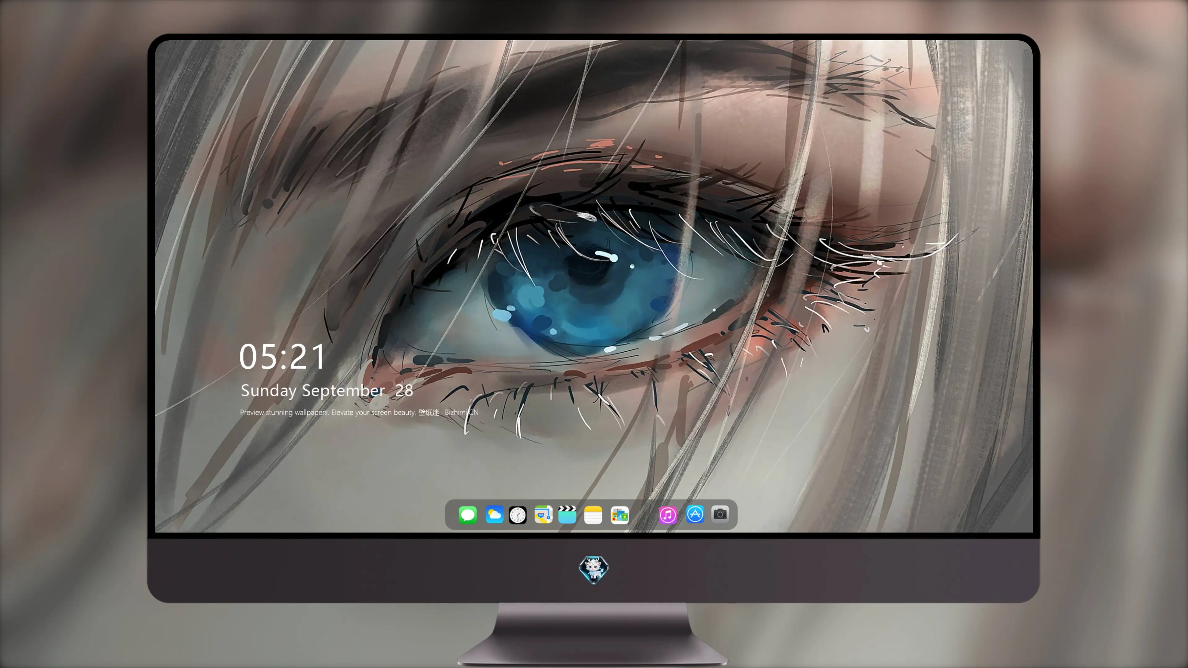Launch the Camera app from the dock
Image resolution: width=1188 pixels, height=668 pixels.
tap(720, 514)
